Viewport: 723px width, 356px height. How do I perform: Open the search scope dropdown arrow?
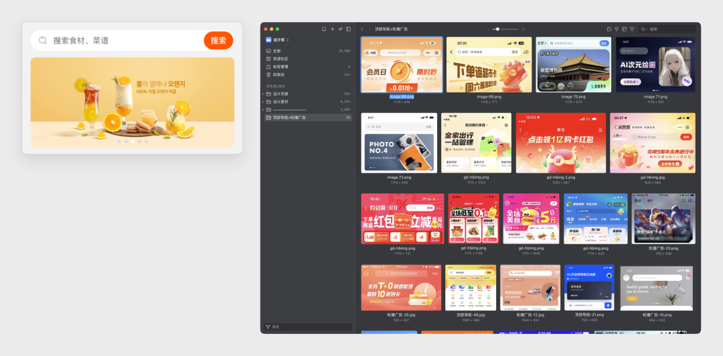click(x=646, y=29)
